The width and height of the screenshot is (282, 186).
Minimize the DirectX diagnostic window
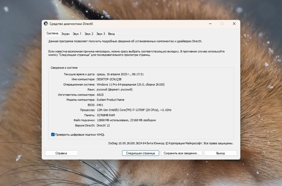point(210,24)
